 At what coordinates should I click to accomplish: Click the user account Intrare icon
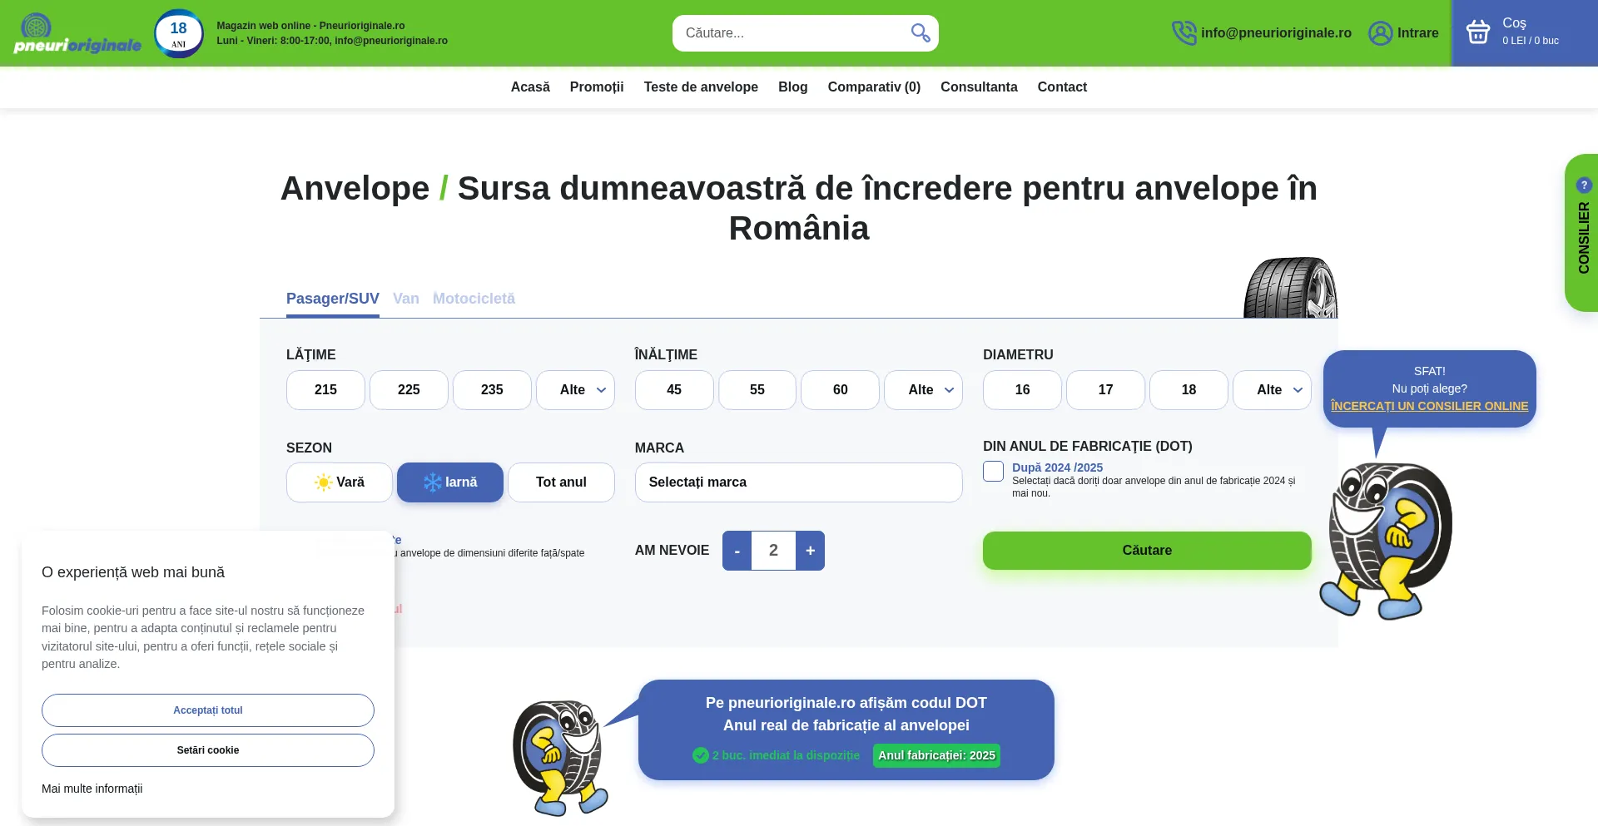[1380, 33]
